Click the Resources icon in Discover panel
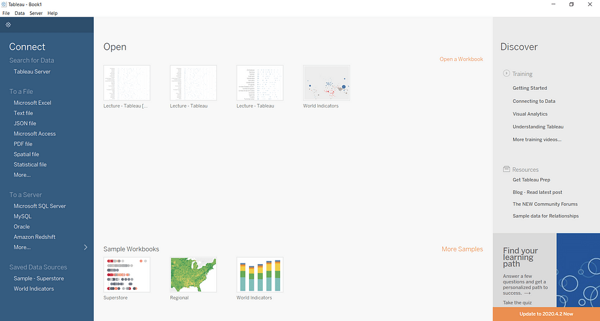 [x=506, y=169]
